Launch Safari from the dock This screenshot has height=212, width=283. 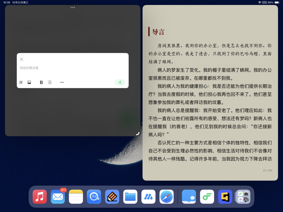pyautogui.click(x=167, y=197)
